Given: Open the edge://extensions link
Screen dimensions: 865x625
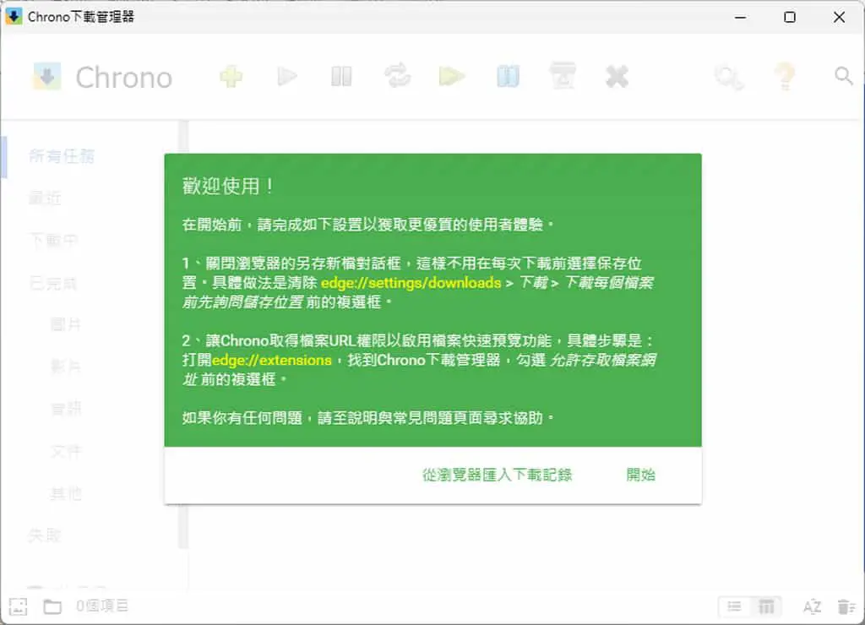Looking at the screenshot, I should [x=272, y=360].
